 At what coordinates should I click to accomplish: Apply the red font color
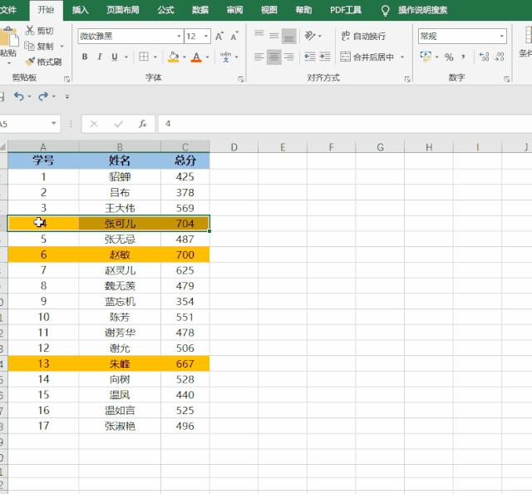pos(196,57)
